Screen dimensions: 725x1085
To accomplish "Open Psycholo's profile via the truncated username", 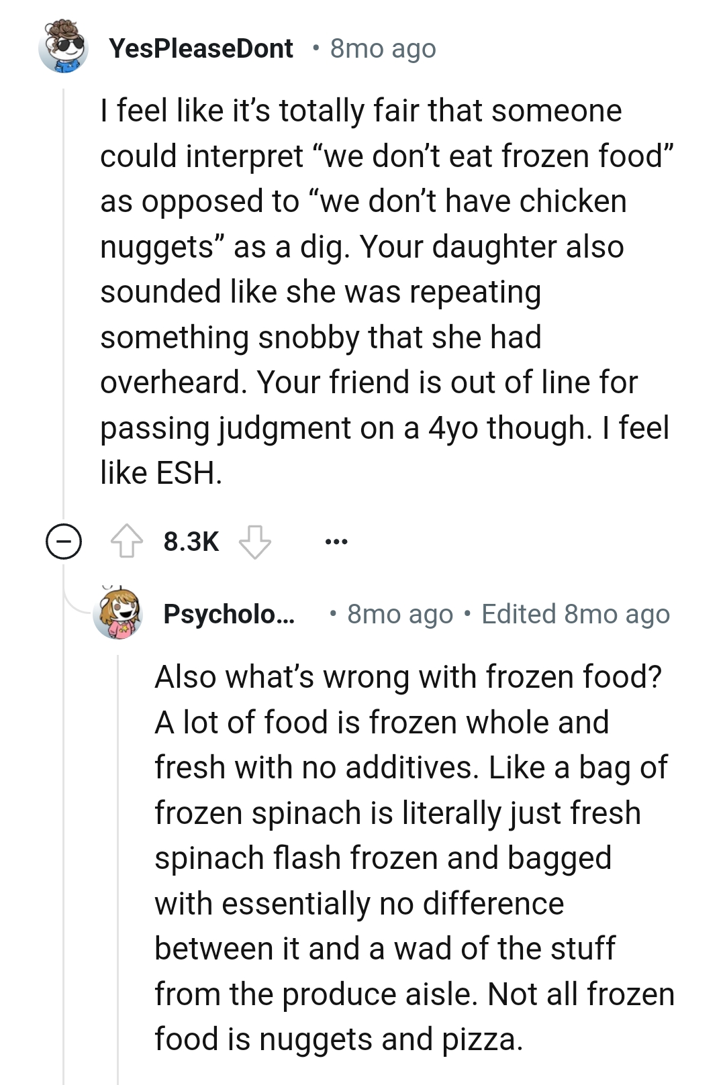I will pyautogui.click(x=230, y=613).
